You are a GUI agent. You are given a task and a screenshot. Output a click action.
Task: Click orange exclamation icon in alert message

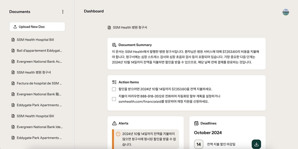click(118, 134)
